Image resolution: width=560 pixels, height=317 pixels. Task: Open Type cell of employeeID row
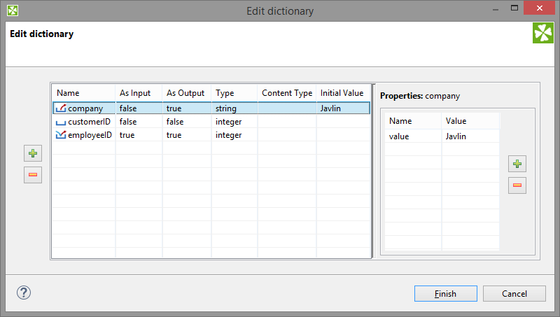tap(228, 135)
